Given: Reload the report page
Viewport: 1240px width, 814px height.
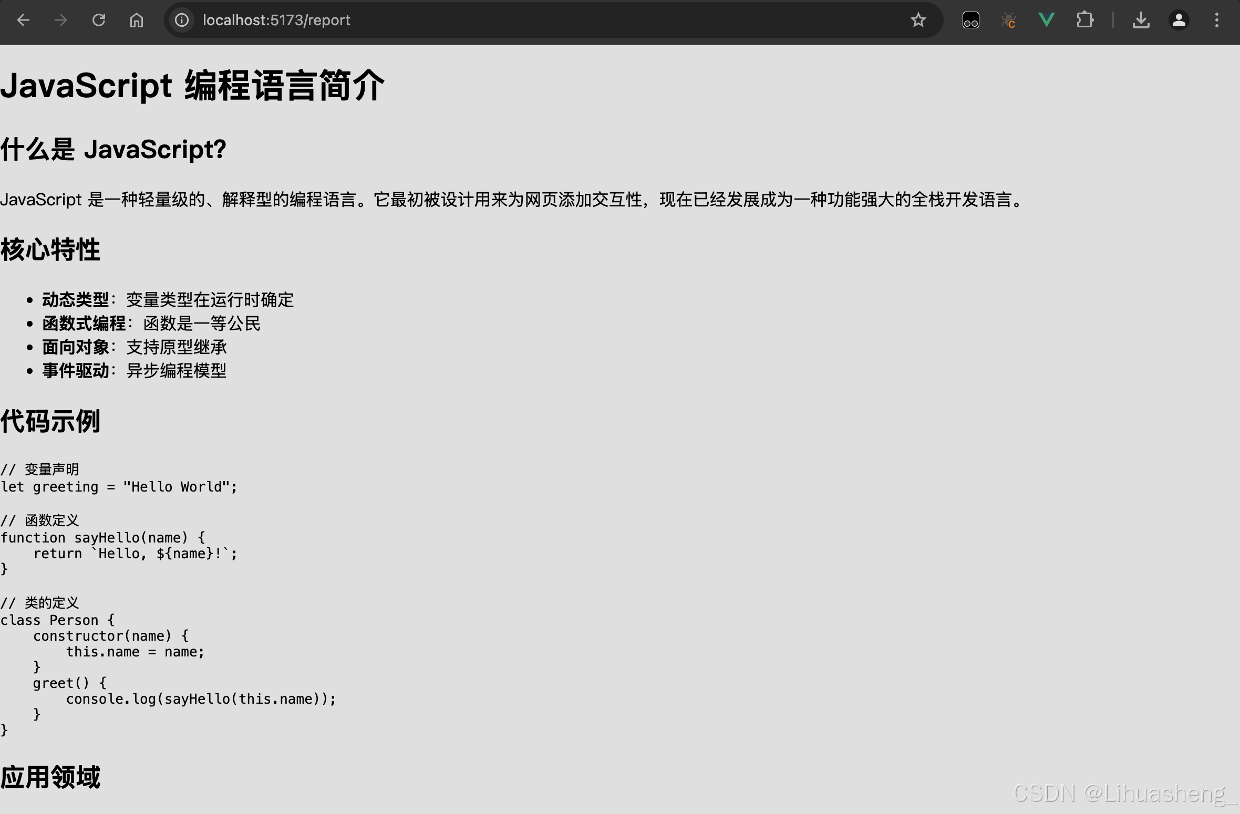Looking at the screenshot, I should (99, 20).
